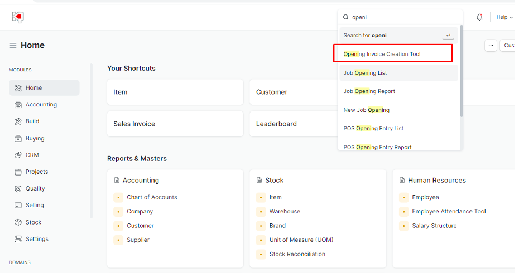Choose Job Opening List from search results
The width and height of the screenshot is (519, 273).
[365, 73]
